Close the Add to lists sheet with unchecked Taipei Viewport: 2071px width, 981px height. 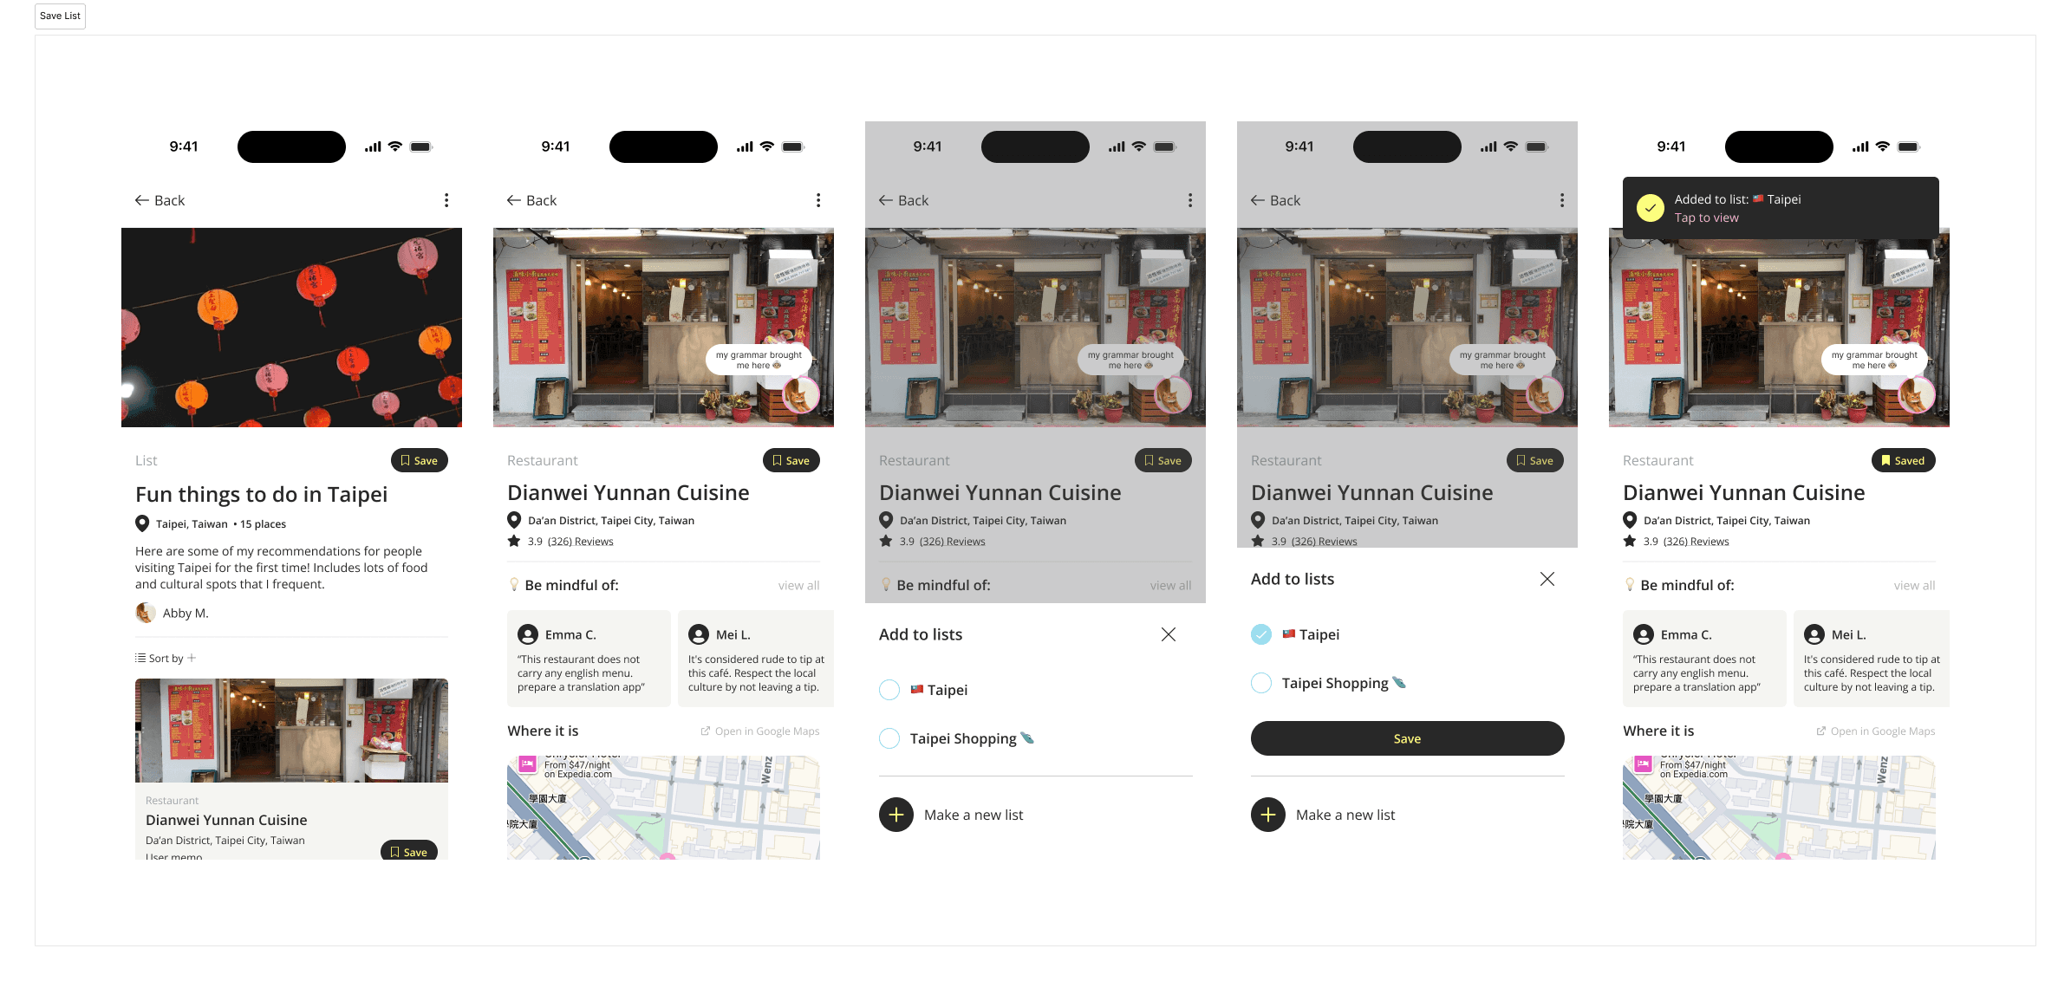(1168, 634)
